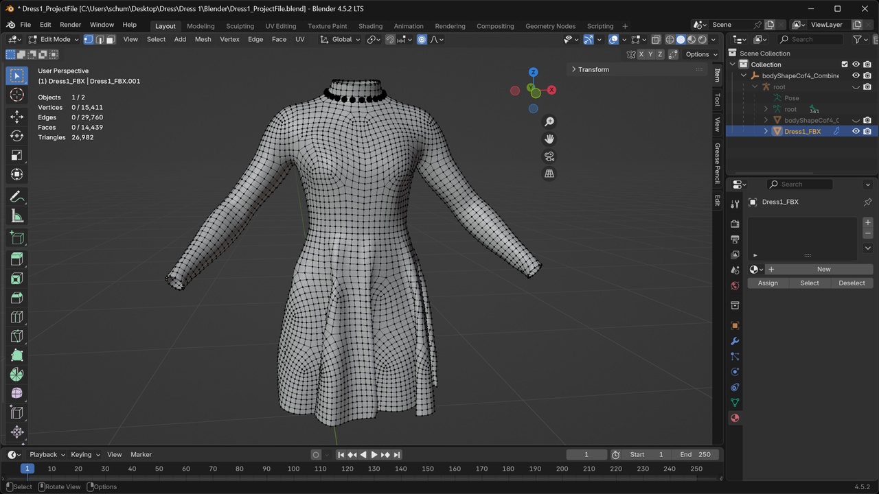Open Global transform orientation dropdown
Image resolution: width=879 pixels, height=494 pixels.
[341, 40]
